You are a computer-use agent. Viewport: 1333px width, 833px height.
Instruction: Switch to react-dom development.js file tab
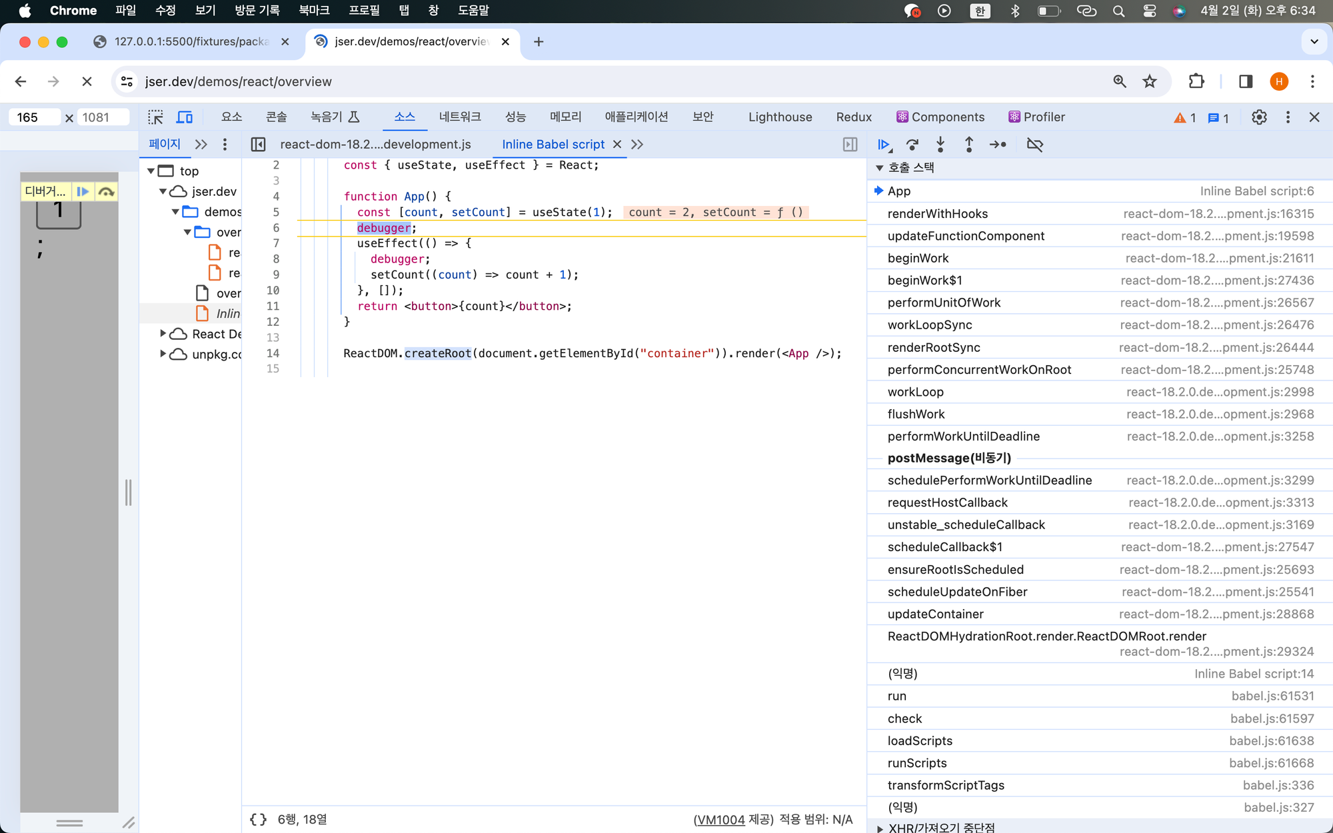tap(375, 145)
